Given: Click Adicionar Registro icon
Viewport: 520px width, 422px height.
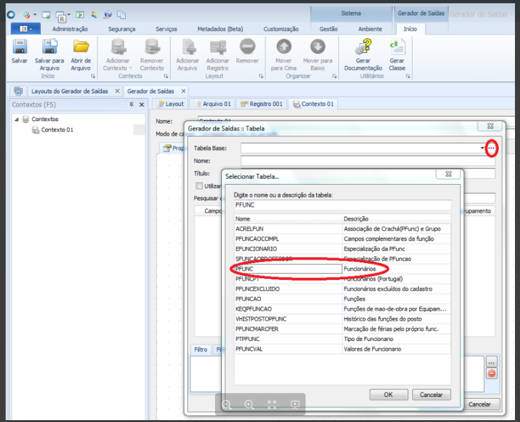Looking at the screenshot, I should click(x=218, y=46).
